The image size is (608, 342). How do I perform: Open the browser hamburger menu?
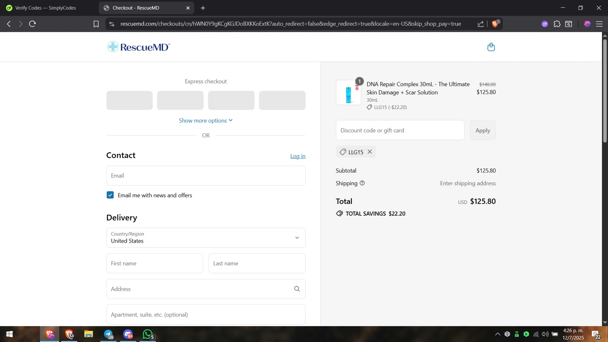pyautogui.click(x=599, y=24)
